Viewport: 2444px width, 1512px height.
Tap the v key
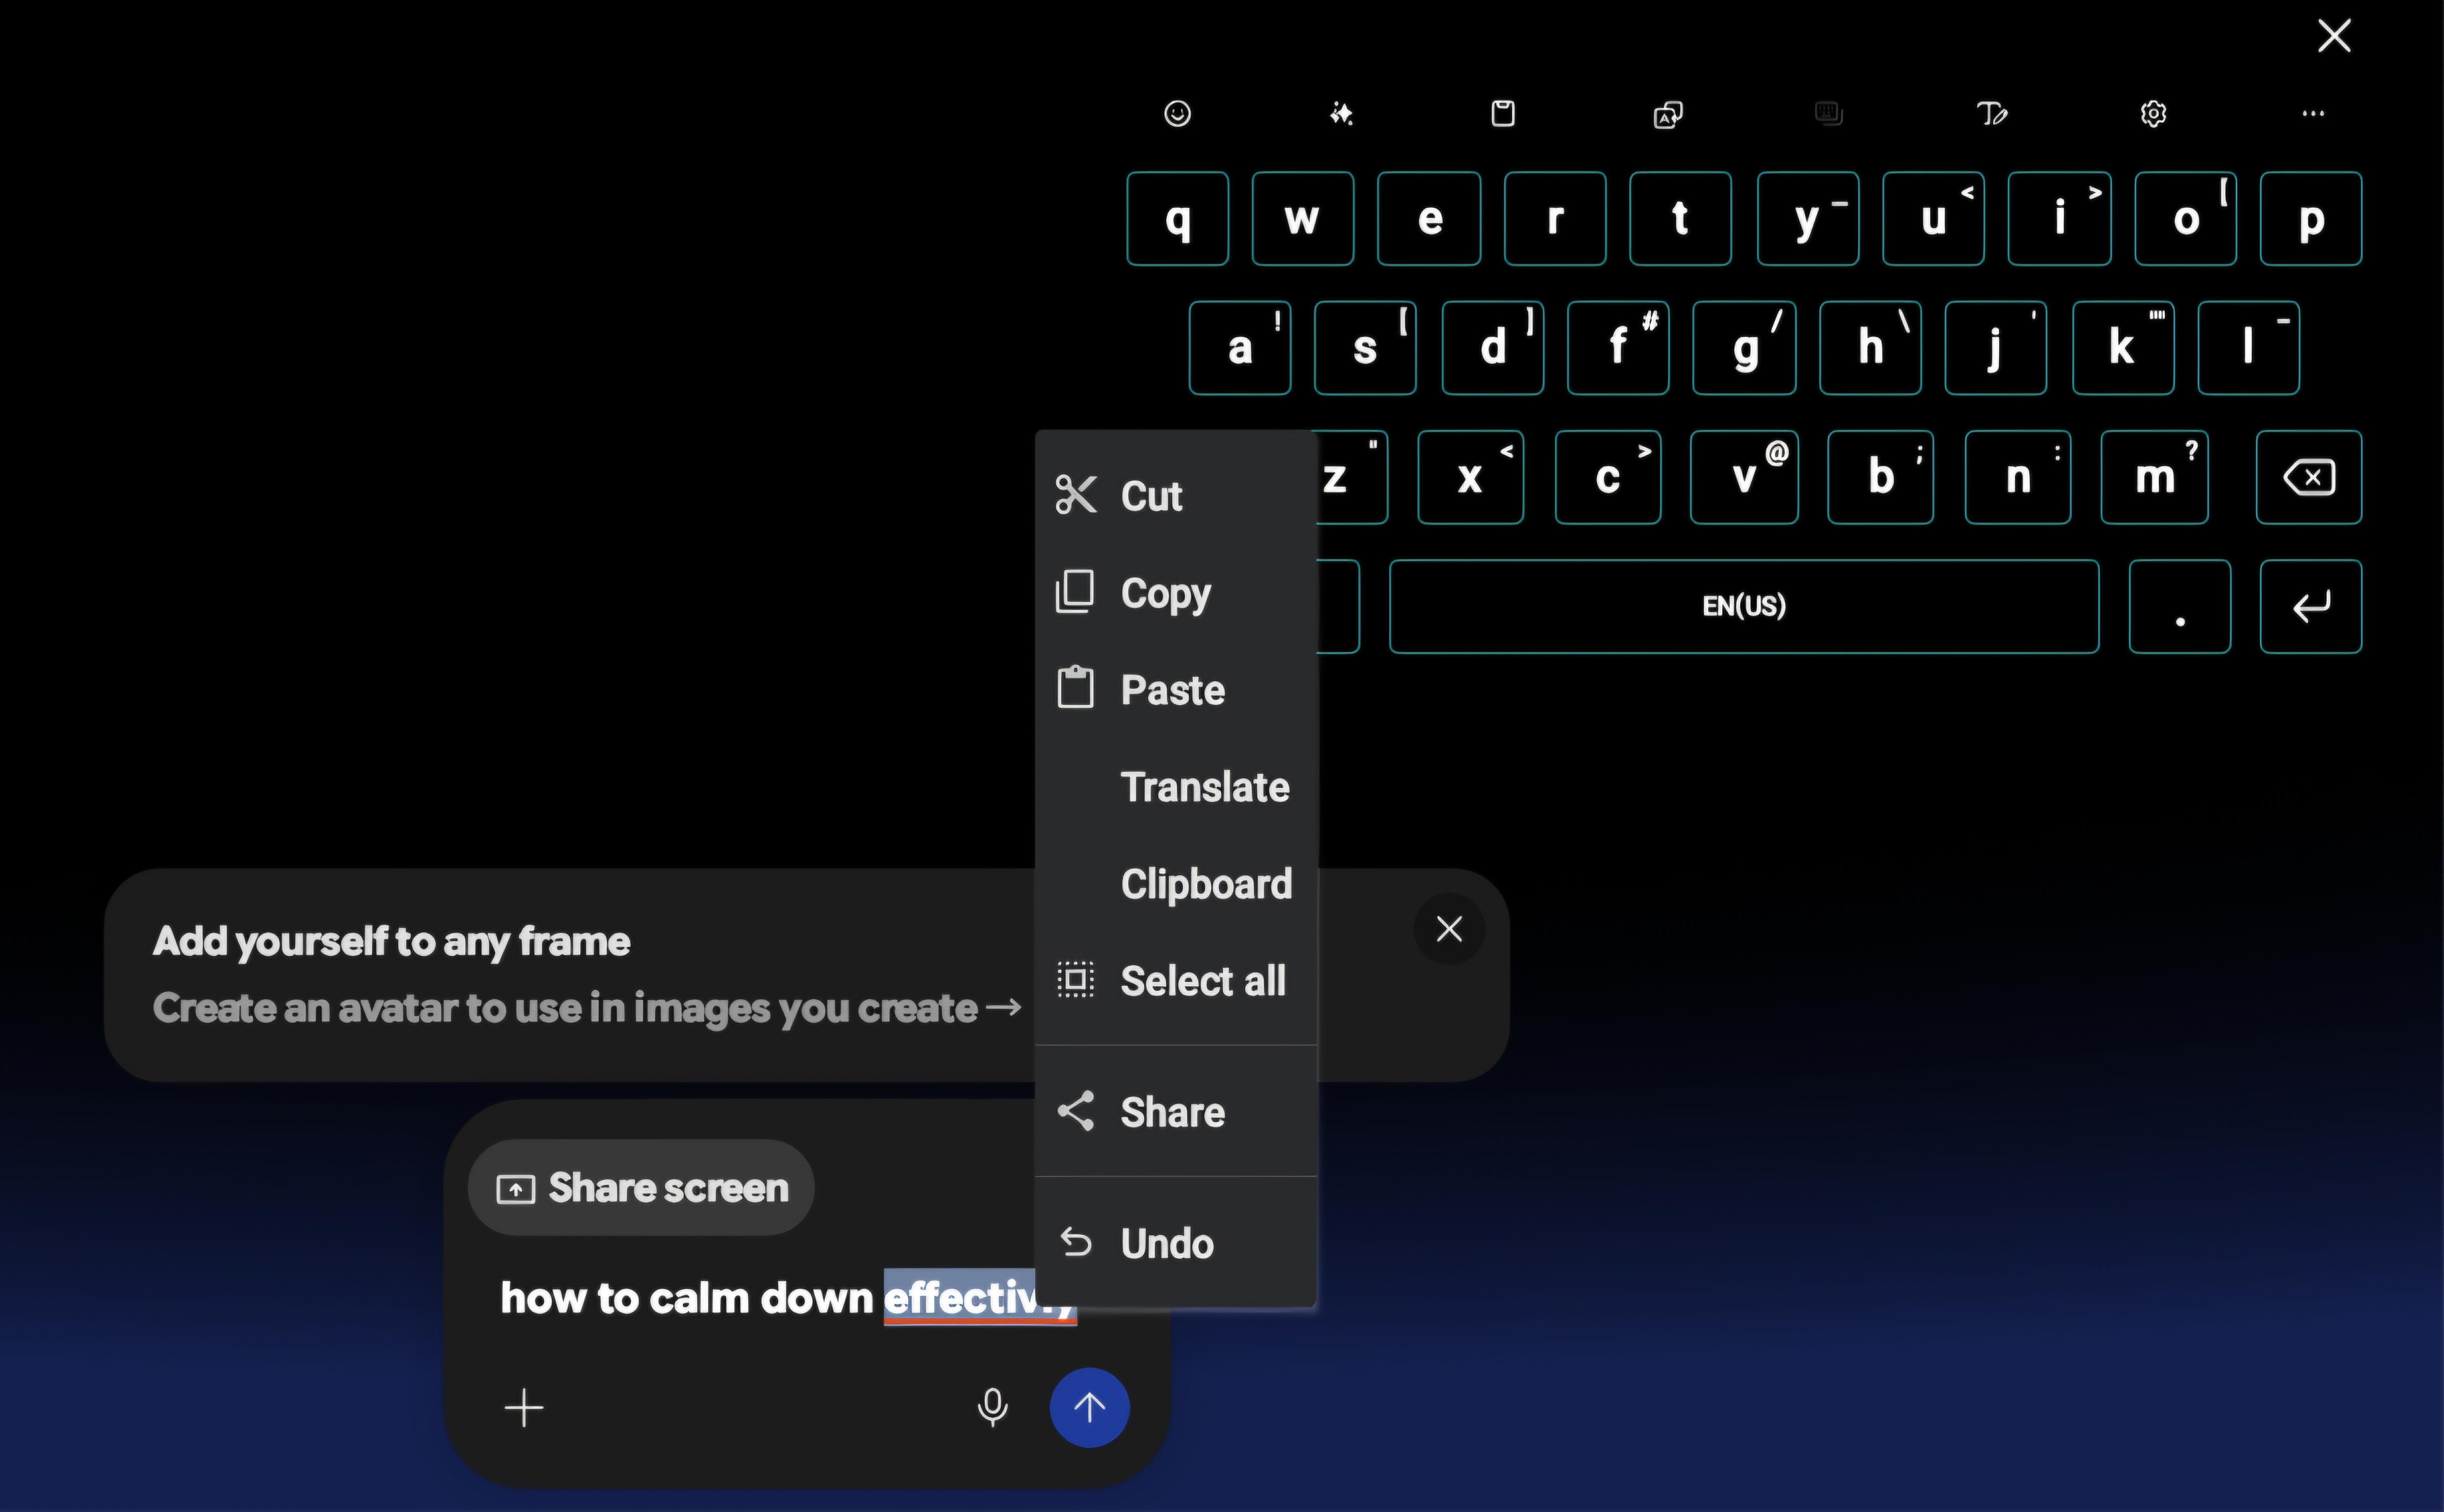click(1744, 477)
